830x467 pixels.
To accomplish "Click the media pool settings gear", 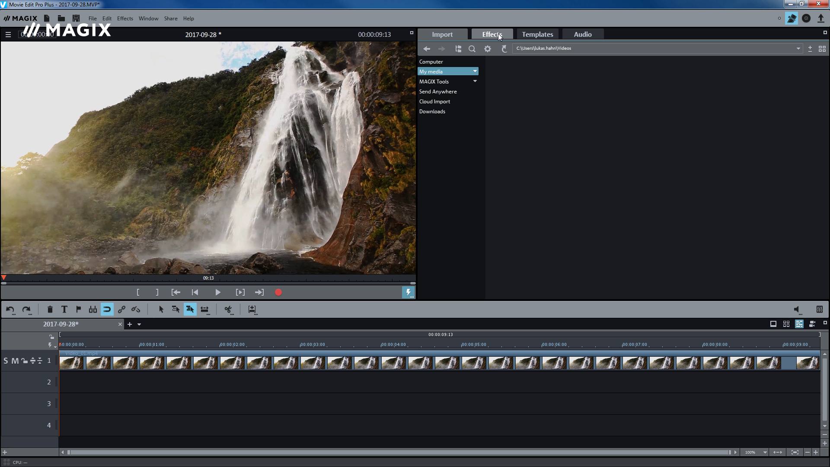I will (x=488, y=48).
